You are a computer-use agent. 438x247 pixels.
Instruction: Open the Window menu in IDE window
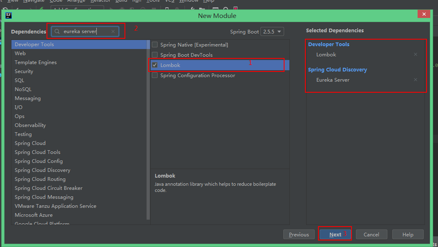click(x=189, y=1)
